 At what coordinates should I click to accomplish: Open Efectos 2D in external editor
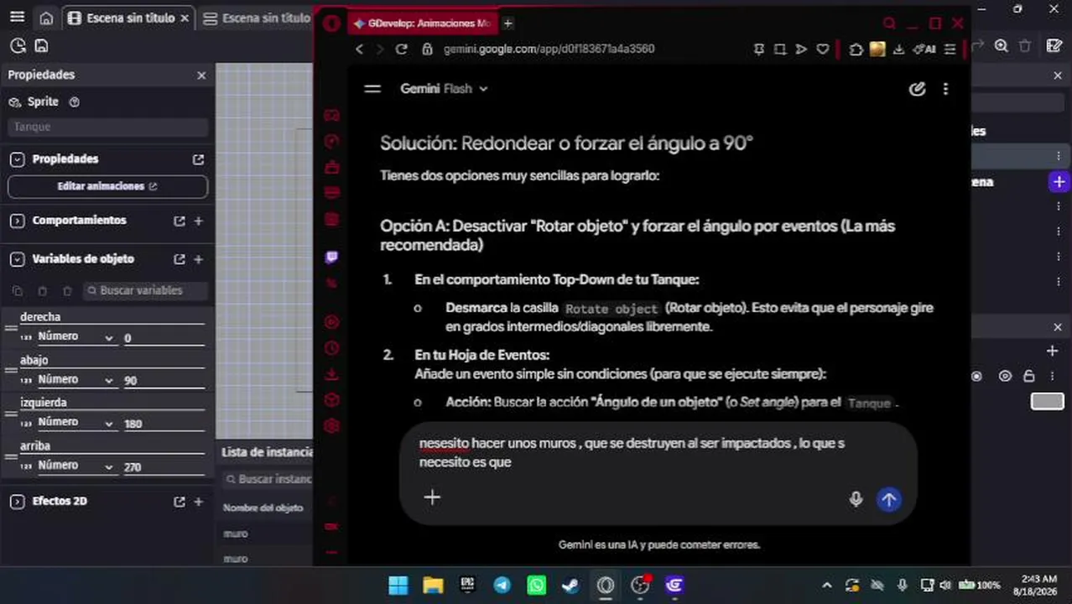179,502
